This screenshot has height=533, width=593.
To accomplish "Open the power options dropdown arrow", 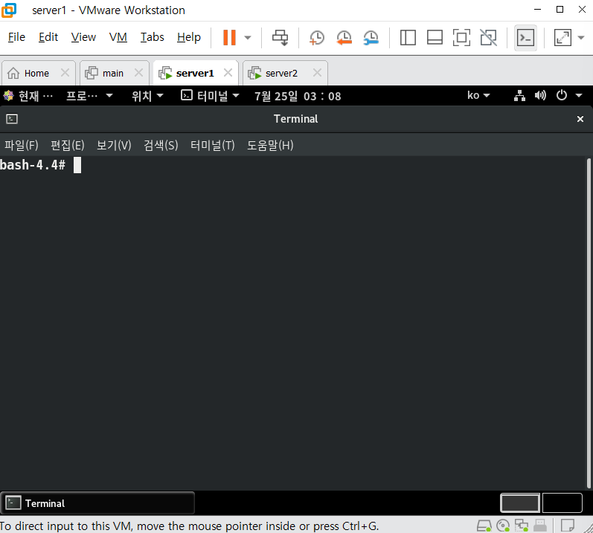I will pyautogui.click(x=248, y=37).
